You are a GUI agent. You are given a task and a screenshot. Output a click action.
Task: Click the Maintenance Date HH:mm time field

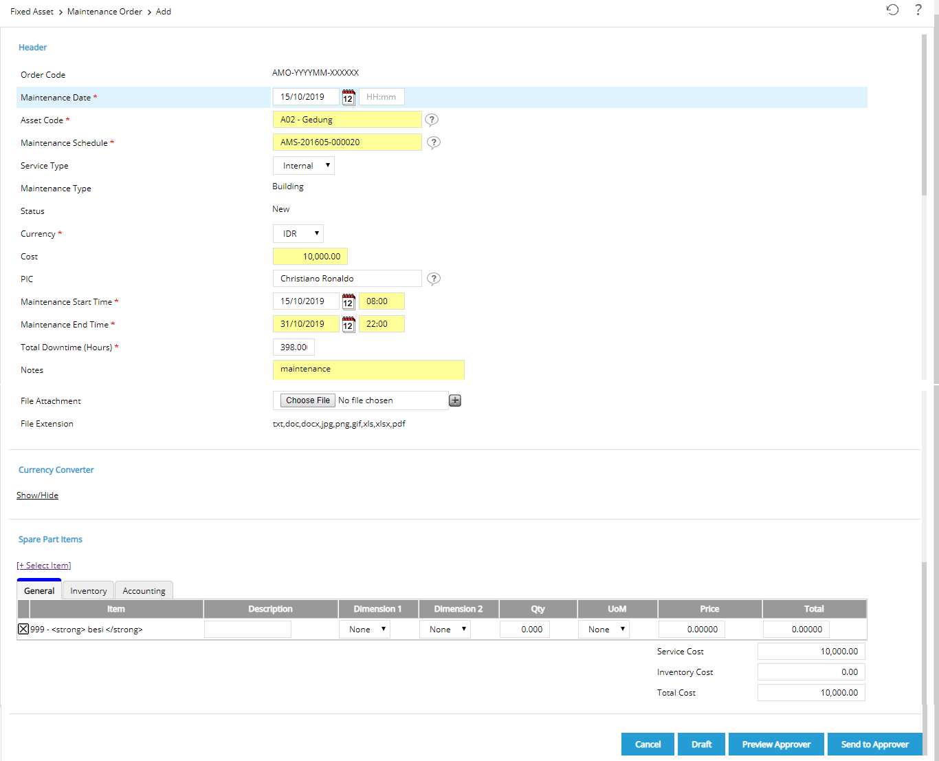(x=382, y=97)
